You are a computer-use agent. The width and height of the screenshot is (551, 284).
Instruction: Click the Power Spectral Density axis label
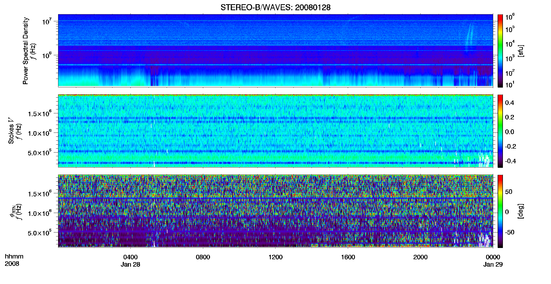point(25,51)
